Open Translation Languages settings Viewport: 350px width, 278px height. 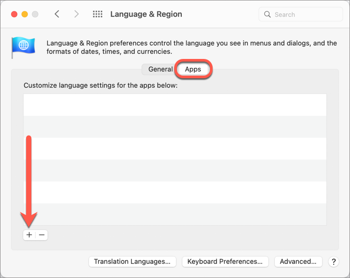(132, 261)
